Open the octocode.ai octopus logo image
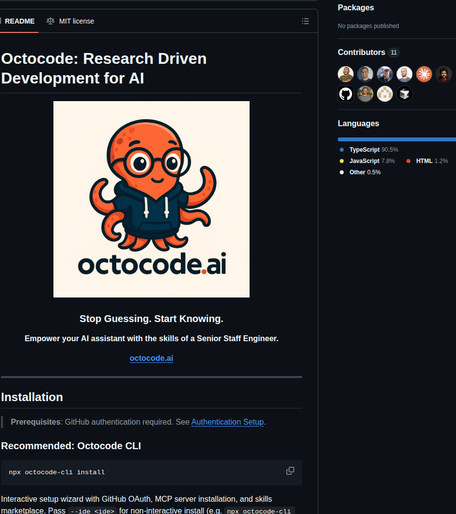The height and width of the screenshot is (514, 456). (x=151, y=199)
